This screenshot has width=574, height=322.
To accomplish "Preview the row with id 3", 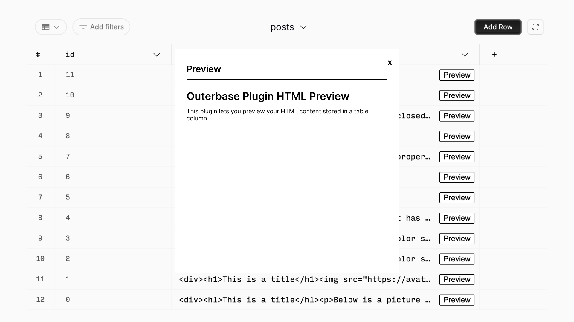I will (x=457, y=239).
